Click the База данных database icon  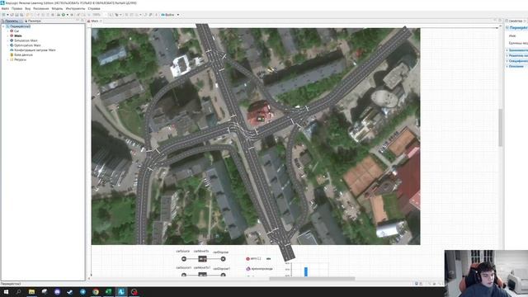pos(12,54)
